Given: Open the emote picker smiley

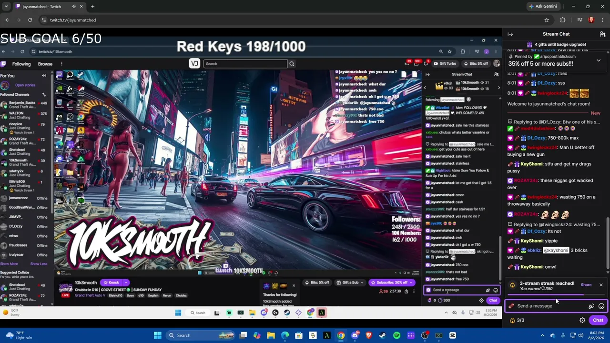Looking at the screenshot, I should pos(601,306).
